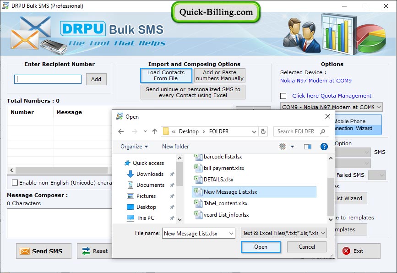Open the Help question mark icon
The width and height of the screenshot is (397, 273).
(324, 147)
